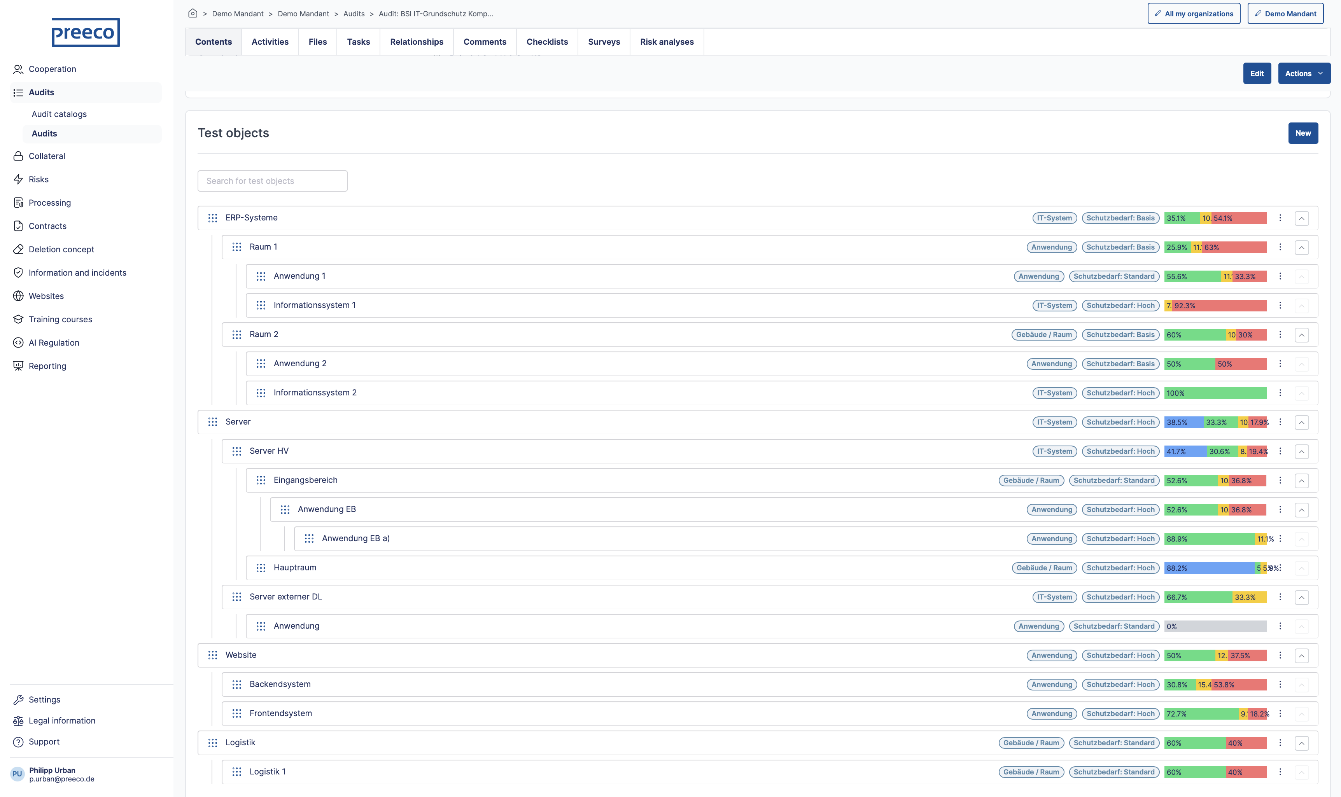Click the home icon in breadcrumb
The height and width of the screenshot is (797, 1341).
[x=193, y=14]
